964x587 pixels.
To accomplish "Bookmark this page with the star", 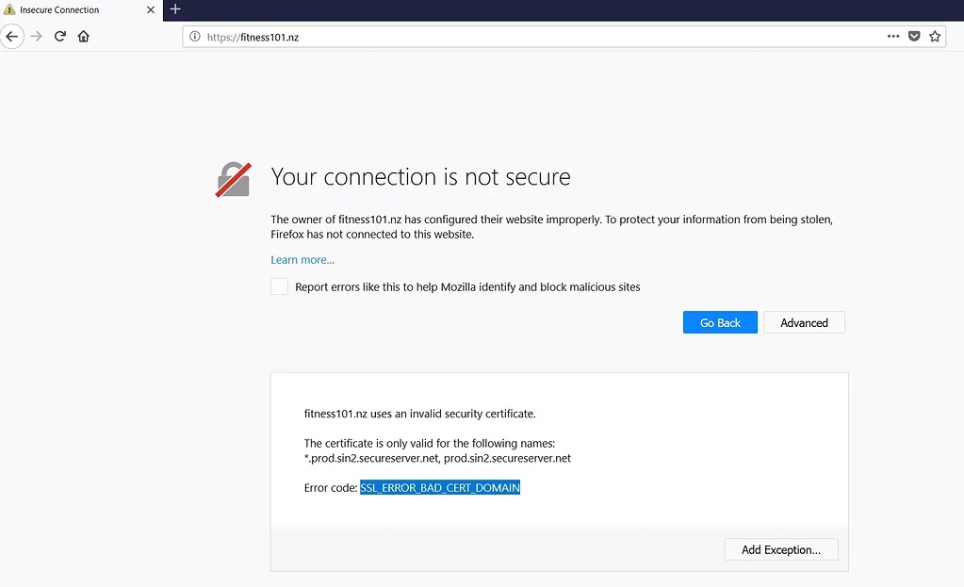I will 935,37.
